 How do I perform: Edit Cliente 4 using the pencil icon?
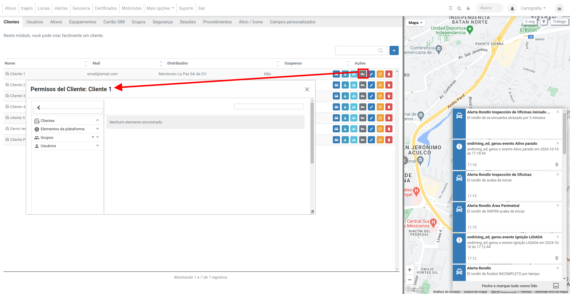pyautogui.click(x=371, y=107)
